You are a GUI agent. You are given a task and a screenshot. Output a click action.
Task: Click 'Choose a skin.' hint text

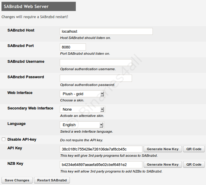(72, 100)
